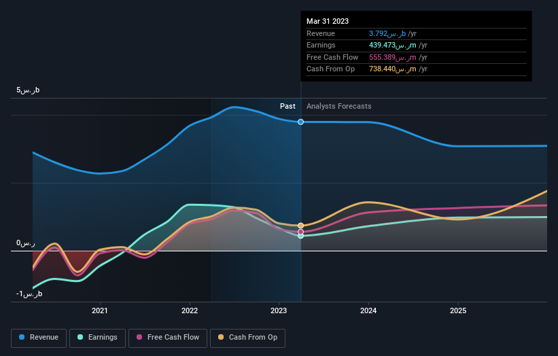
Task: Click the Cash From Op value 738.440
Action: click(x=393, y=69)
